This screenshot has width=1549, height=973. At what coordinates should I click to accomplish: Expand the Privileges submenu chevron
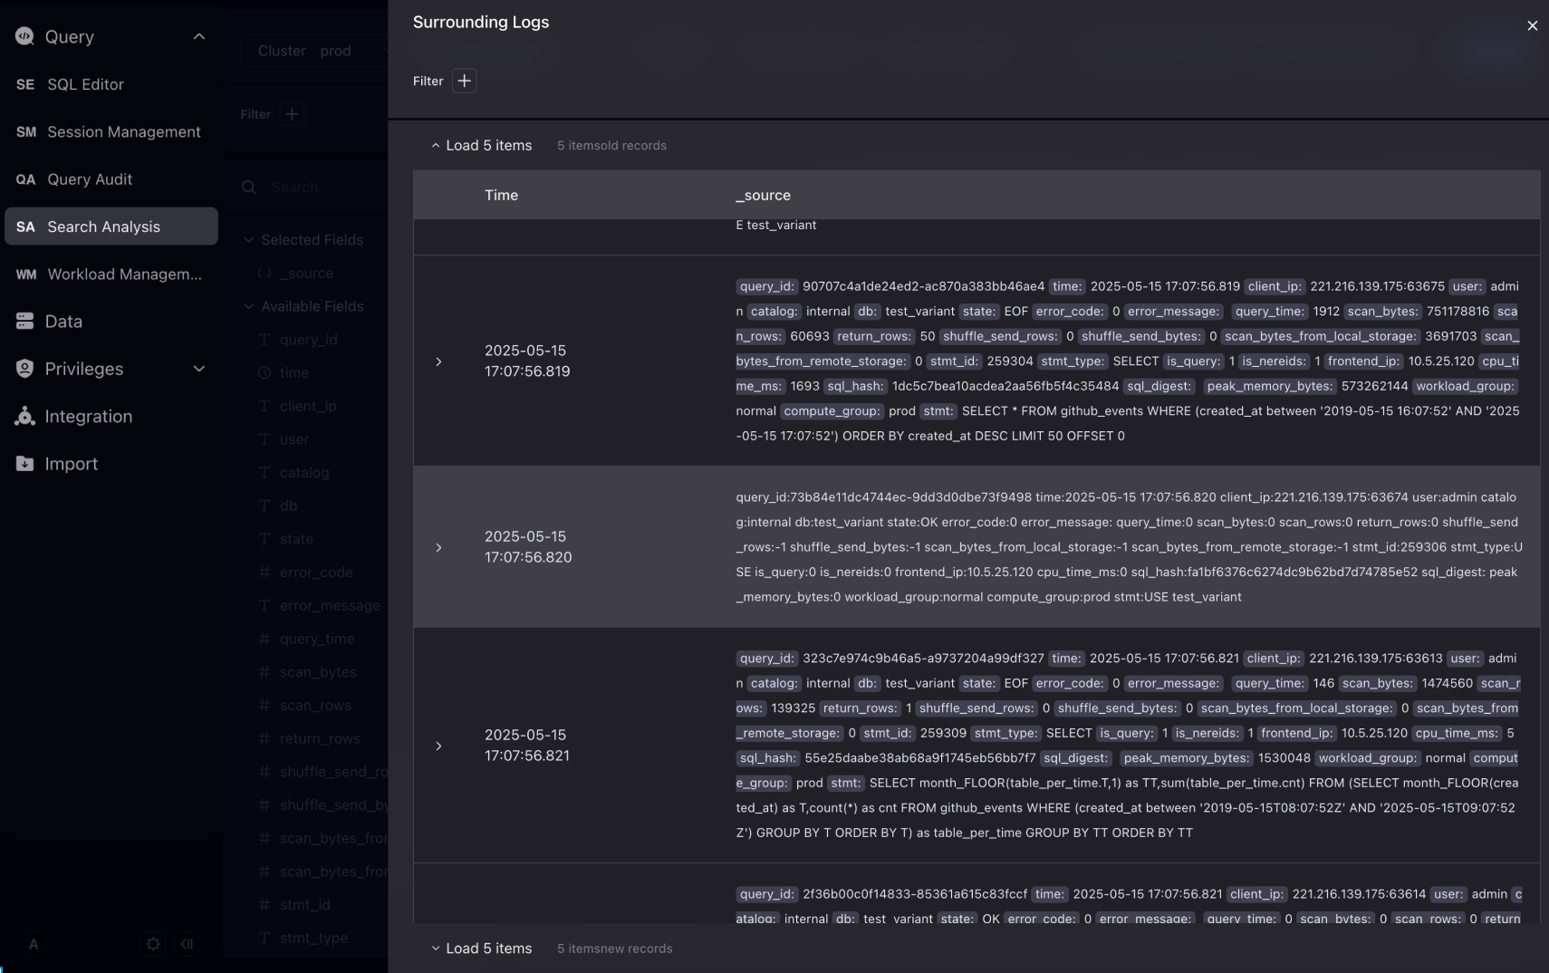(x=199, y=369)
